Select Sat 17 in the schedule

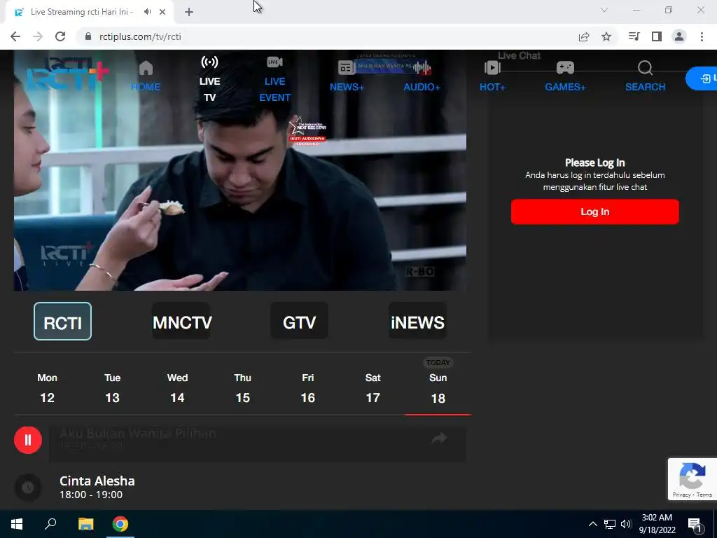click(x=373, y=387)
